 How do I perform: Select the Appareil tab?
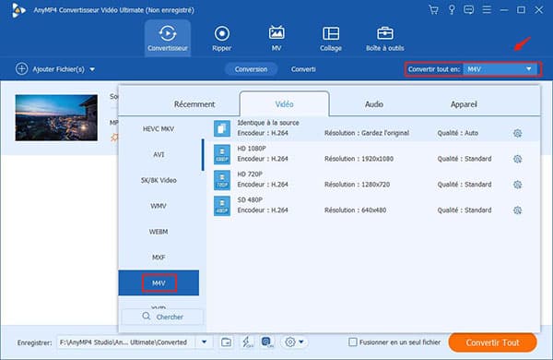click(x=464, y=104)
